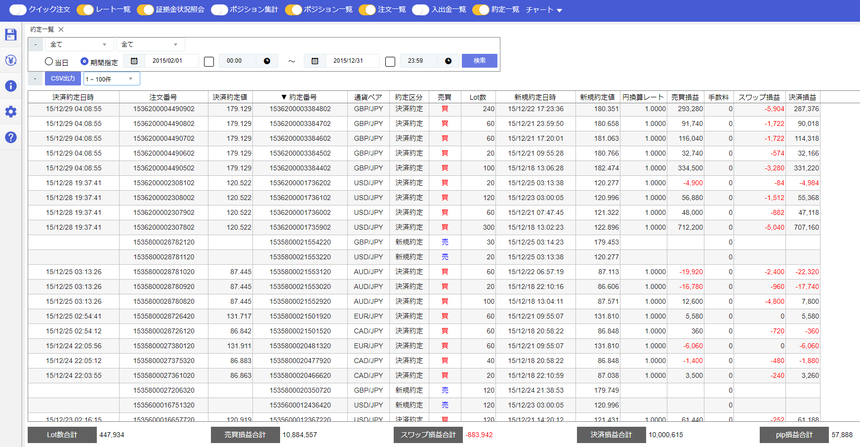The height and width of the screenshot is (447, 860).
Task: Sort by Lot数 column header
Action: 478,97
